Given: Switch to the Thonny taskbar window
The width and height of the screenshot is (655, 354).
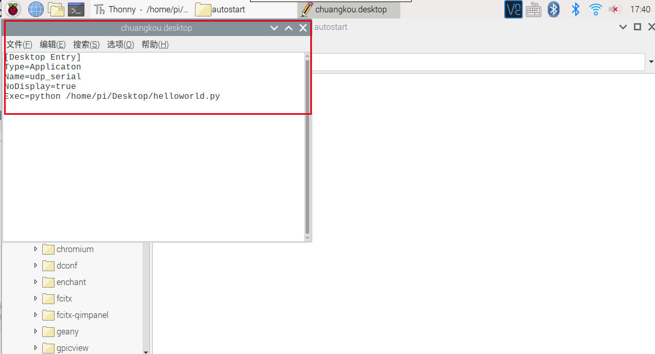Looking at the screenshot, I should (143, 9).
